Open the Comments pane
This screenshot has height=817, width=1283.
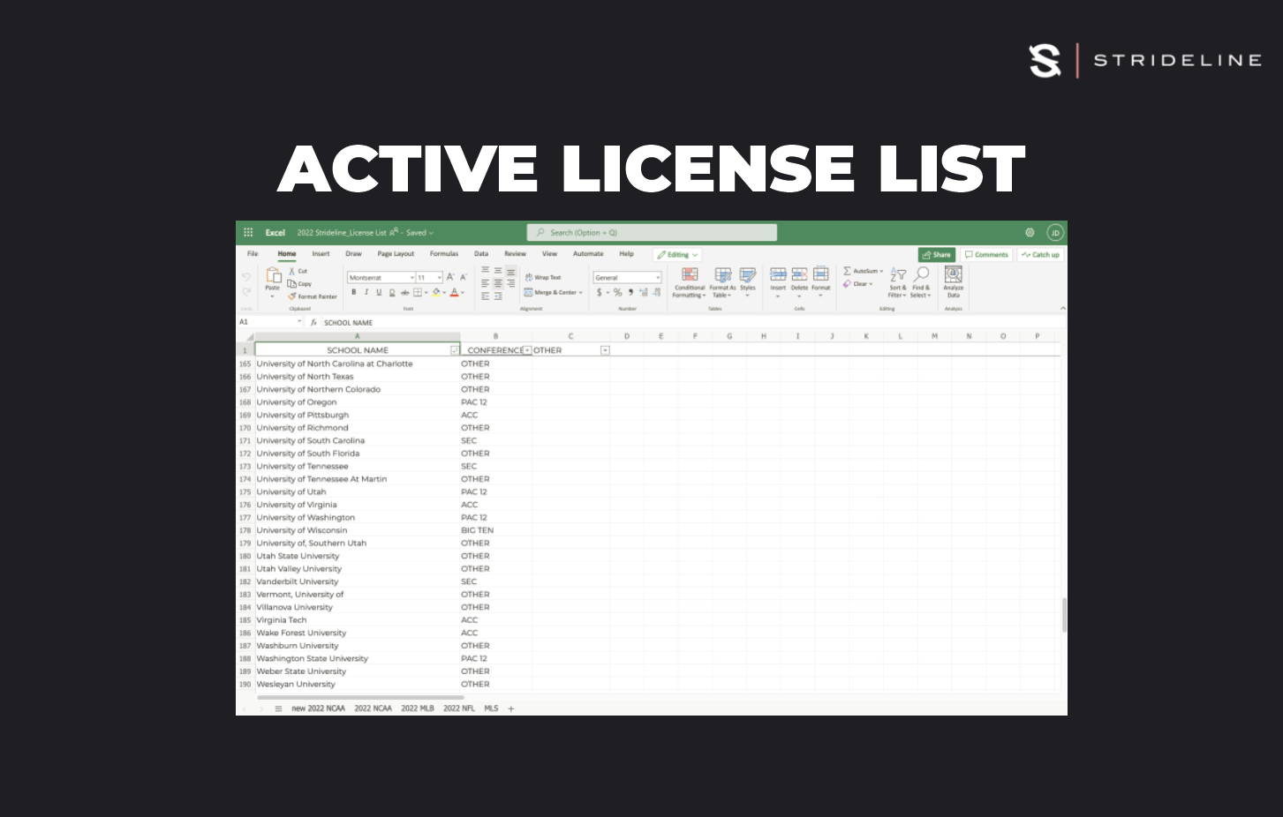tap(987, 255)
